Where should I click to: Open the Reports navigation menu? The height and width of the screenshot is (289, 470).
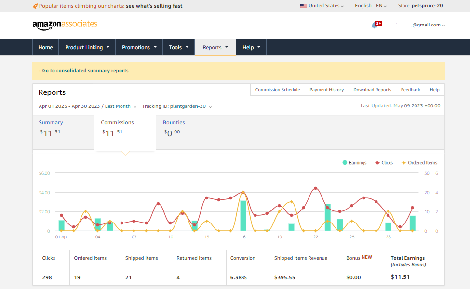point(215,47)
